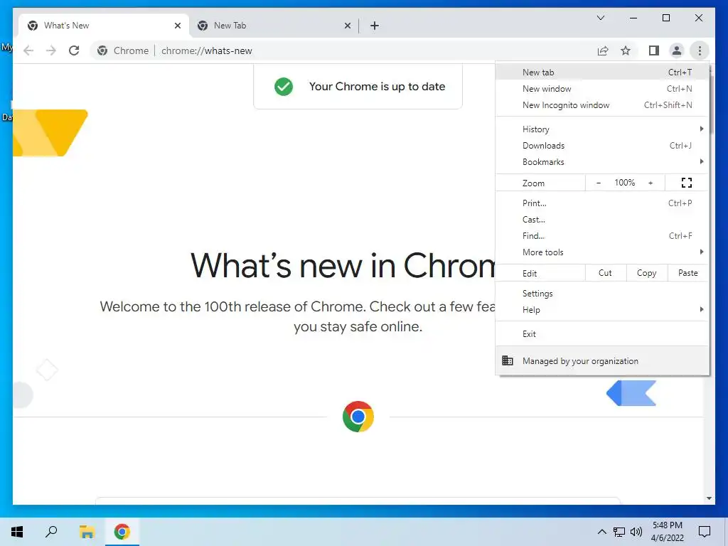The image size is (728, 546).
Task: Click the page scrollbar down arrow
Action: coord(709,498)
